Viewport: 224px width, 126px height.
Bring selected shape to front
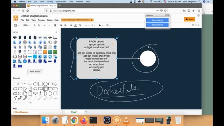[x=61, y=25]
